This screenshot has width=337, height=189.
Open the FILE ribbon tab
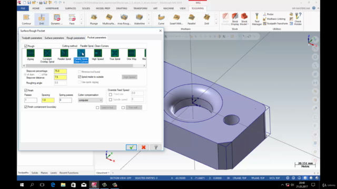click(23, 8)
